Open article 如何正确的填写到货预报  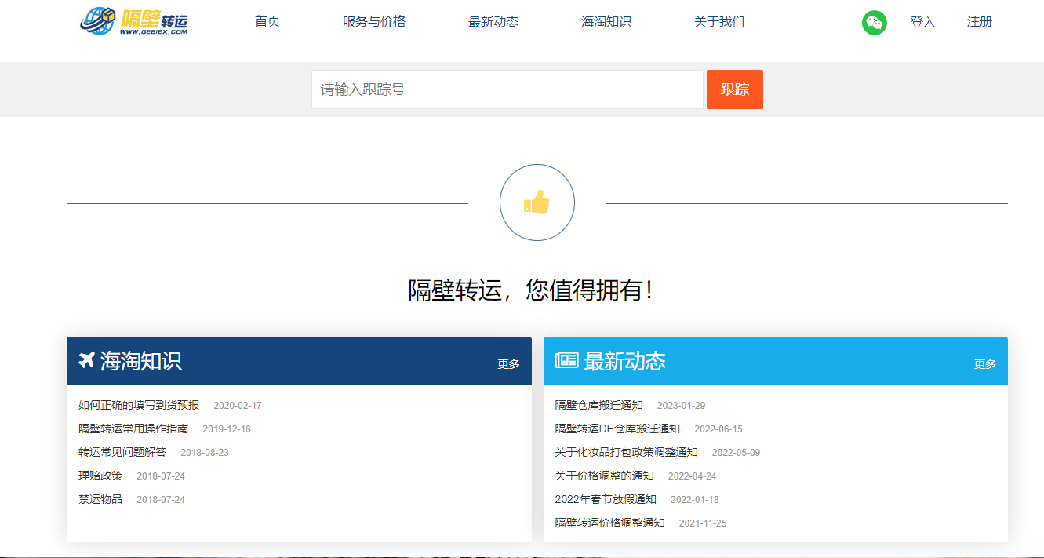pyautogui.click(x=139, y=405)
